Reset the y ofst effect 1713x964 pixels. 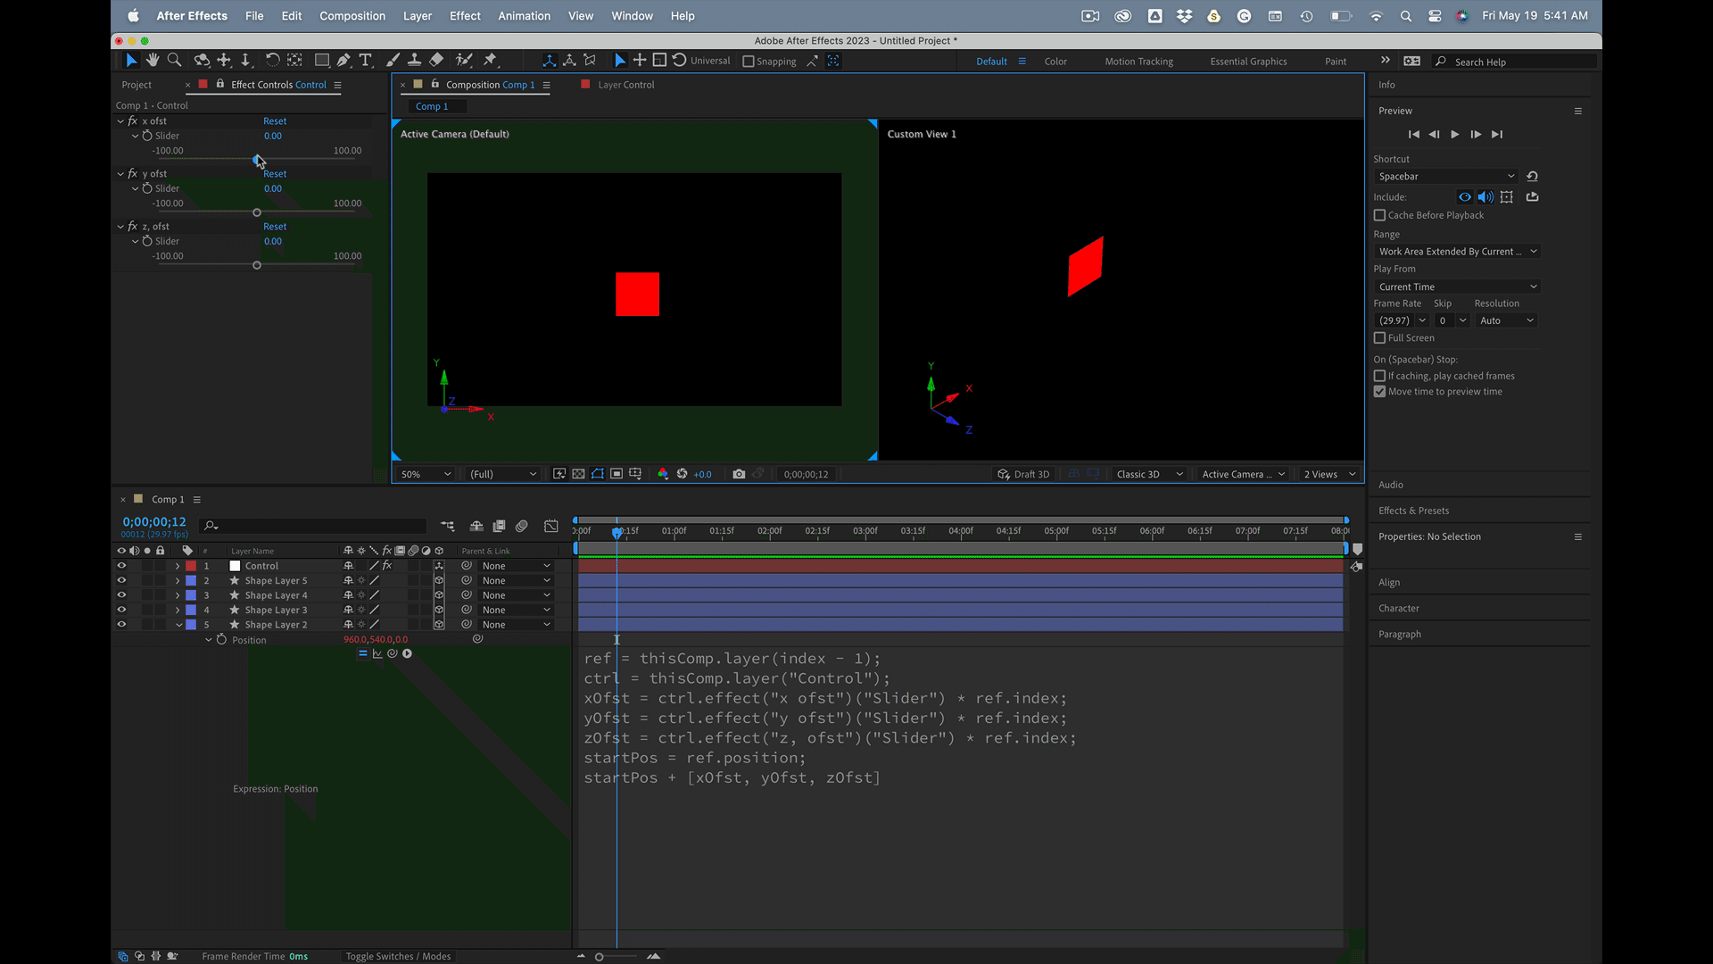[275, 174]
